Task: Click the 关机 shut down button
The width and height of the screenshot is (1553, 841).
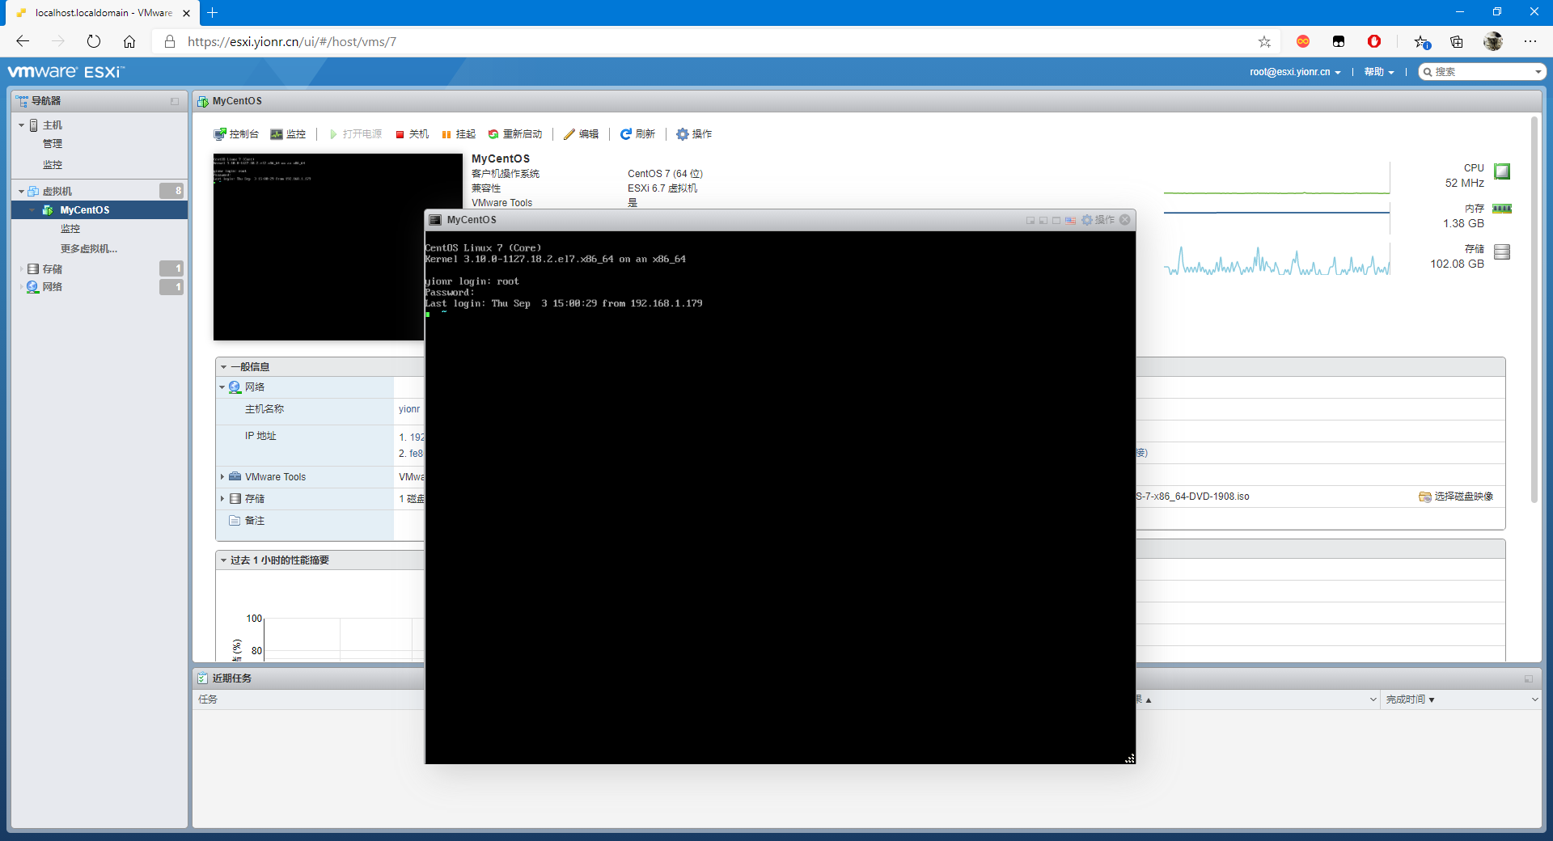Action: click(x=412, y=134)
